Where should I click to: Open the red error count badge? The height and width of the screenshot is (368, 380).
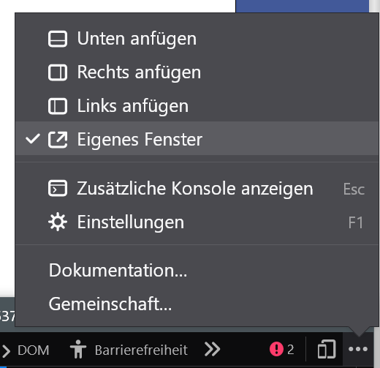click(x=282, y=349)
